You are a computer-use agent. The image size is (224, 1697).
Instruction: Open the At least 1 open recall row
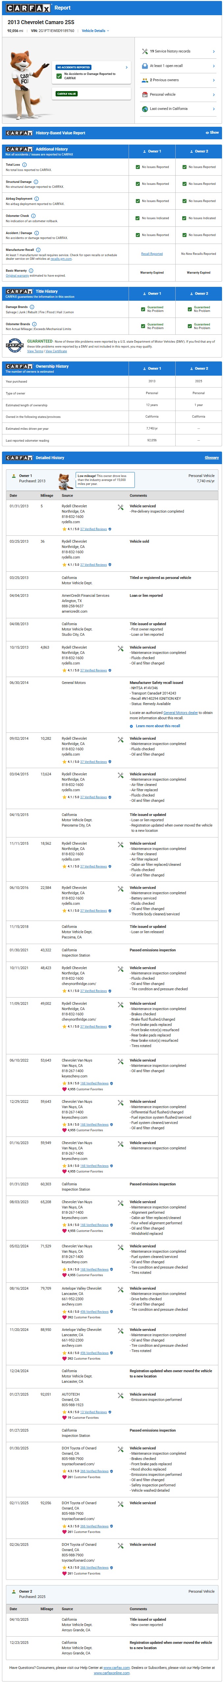coord(178,66)
